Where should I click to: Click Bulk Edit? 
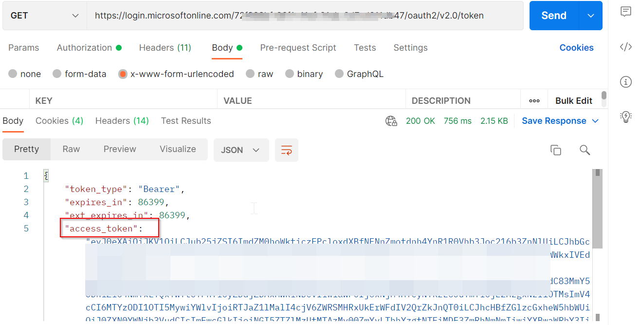(x=574, y=101)
